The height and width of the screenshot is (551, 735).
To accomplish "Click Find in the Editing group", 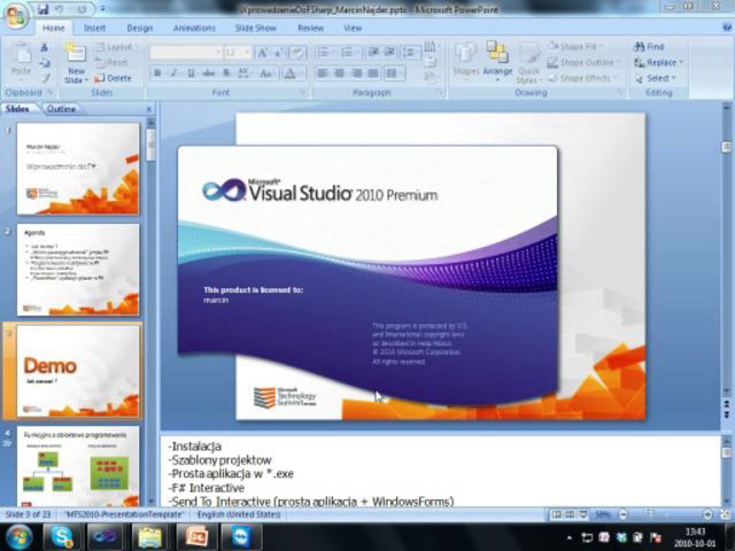I will tap(649, 47).
